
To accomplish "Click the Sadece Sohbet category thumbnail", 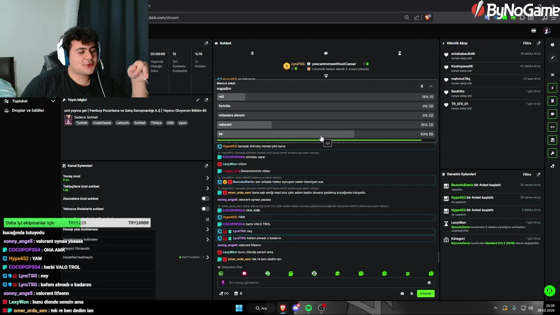I will point(68,120).
